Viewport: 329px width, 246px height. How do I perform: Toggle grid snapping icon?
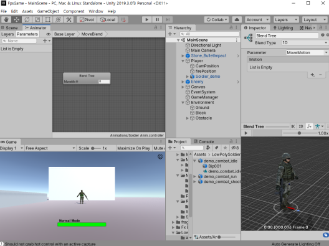(123, 20)
